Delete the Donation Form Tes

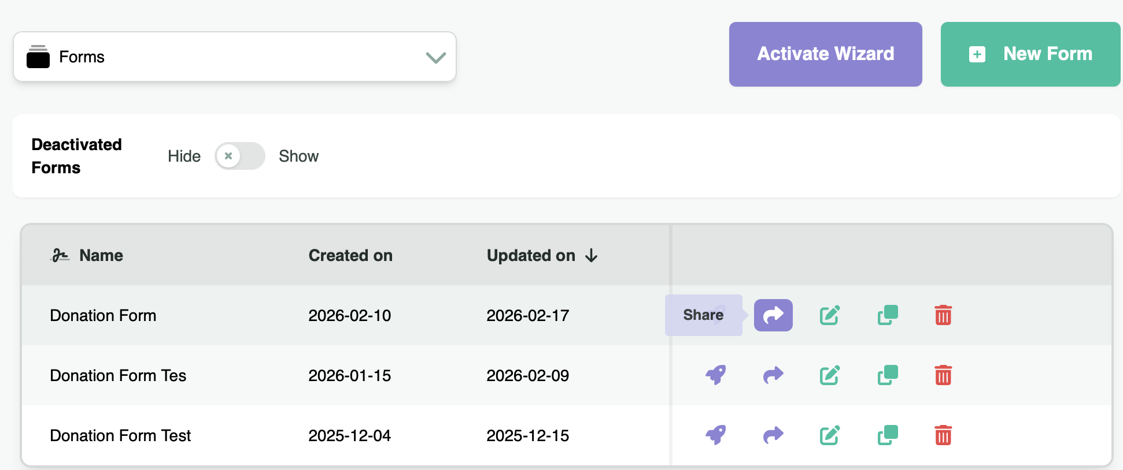943,375
